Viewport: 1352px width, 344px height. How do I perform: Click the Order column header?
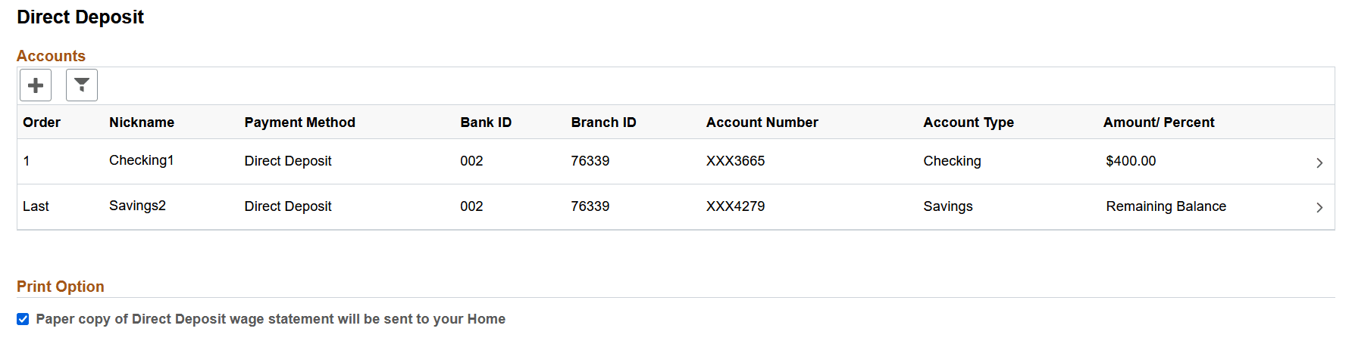tap(42, 122)
